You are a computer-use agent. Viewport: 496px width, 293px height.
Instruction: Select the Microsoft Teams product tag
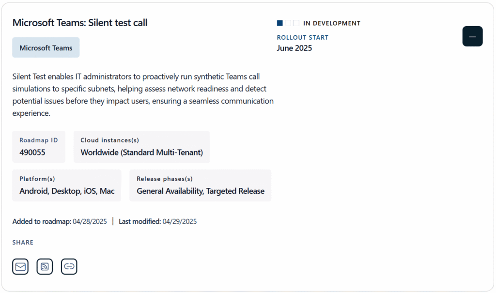(x=46, y=47)
